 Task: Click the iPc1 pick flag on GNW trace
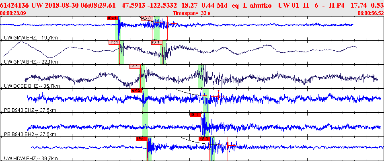click(114, 42)
